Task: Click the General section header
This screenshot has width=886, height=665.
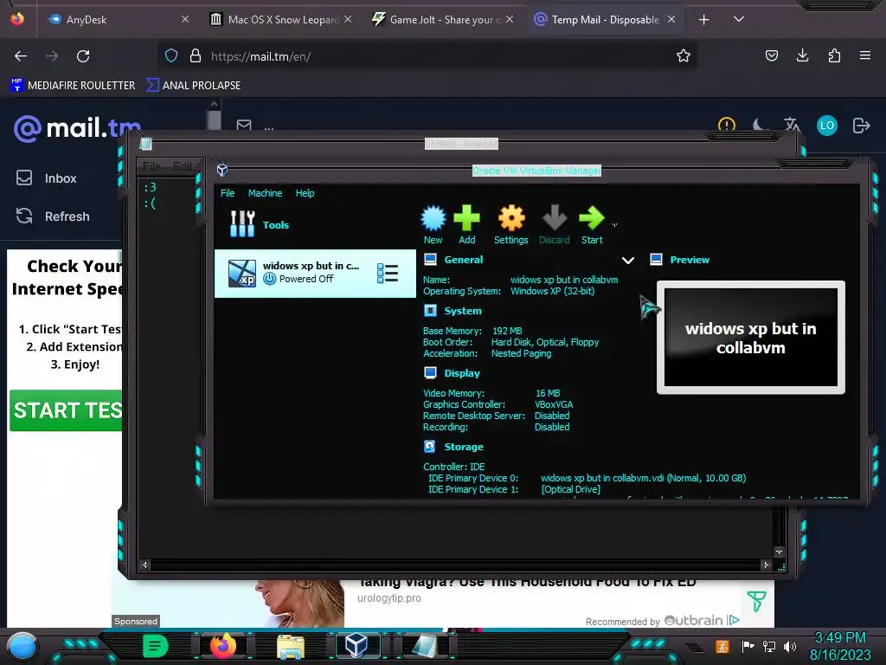Action: click(464, 260)
